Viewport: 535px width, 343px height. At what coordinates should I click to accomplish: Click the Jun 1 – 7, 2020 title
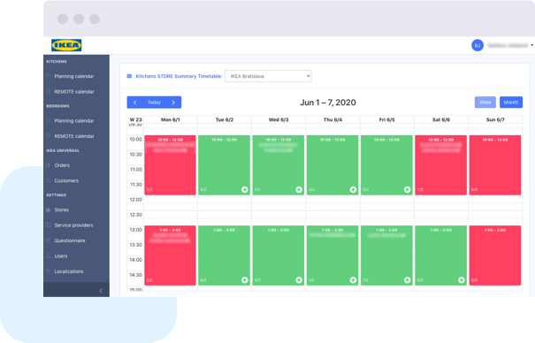[x=328, y=103]
